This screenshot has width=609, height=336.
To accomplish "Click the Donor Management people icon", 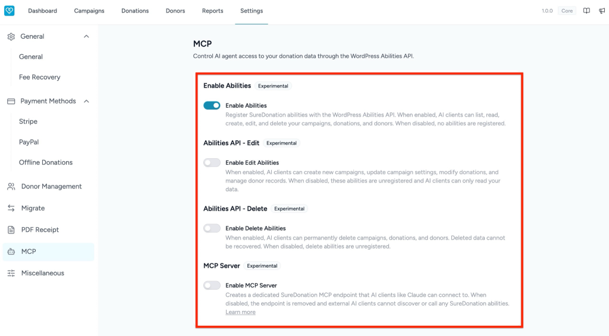I will (11, 187).
